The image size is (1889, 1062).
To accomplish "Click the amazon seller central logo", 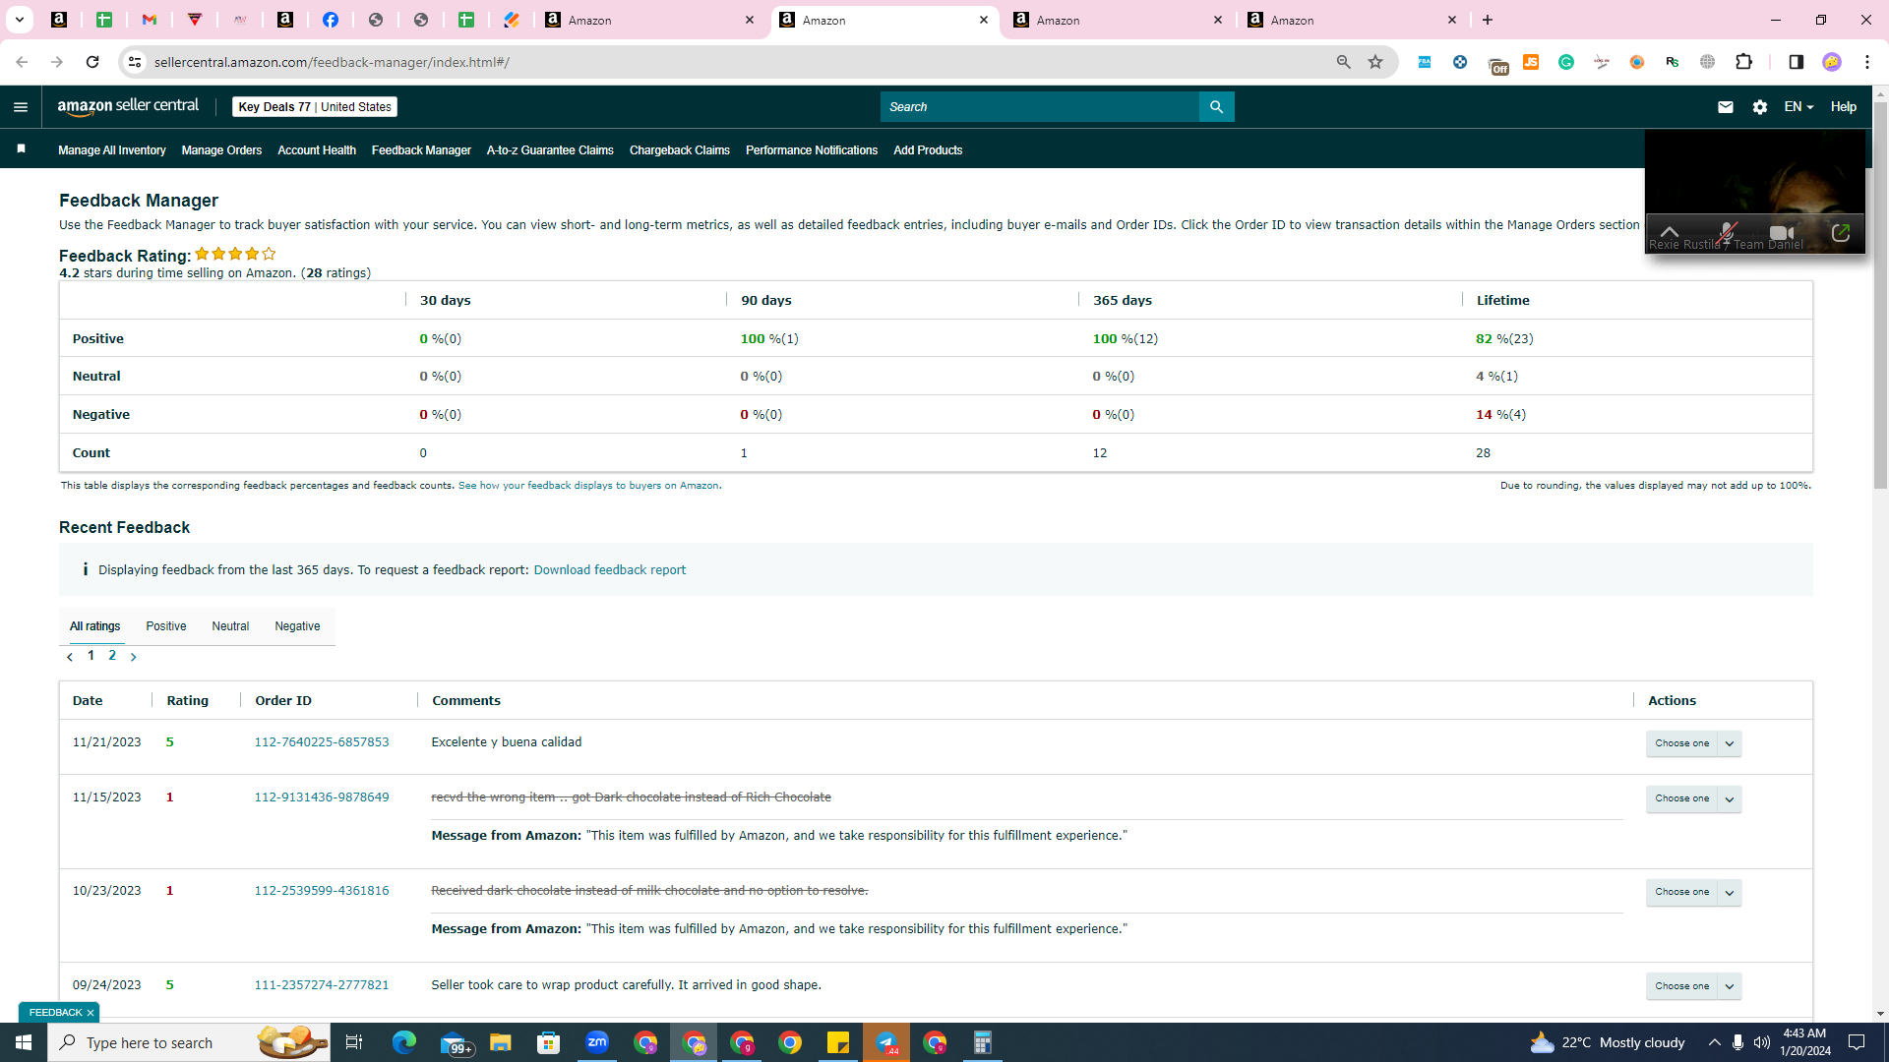I will pos(128,106).
